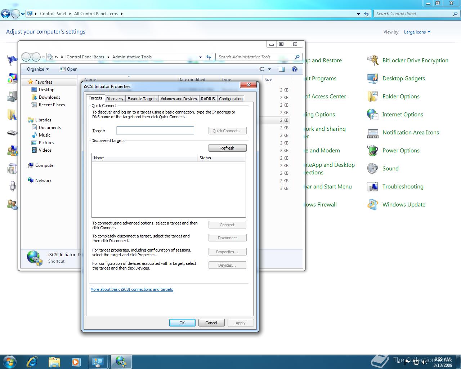The width and height of the screenshot is (461, 369).
Task: Click Cancel in iSCSI Initiator Properties
Action: tap(211, 323)
